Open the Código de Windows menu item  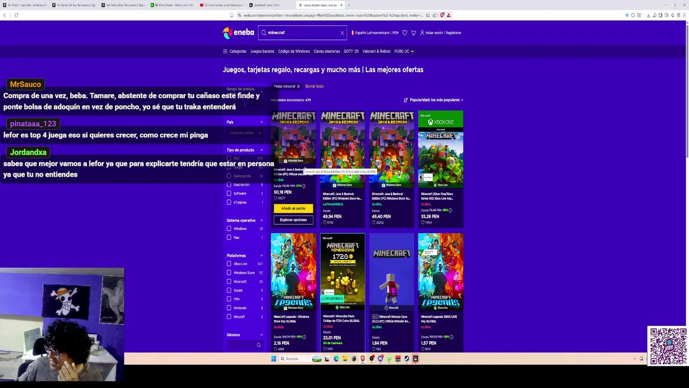(x=294, y=51)
